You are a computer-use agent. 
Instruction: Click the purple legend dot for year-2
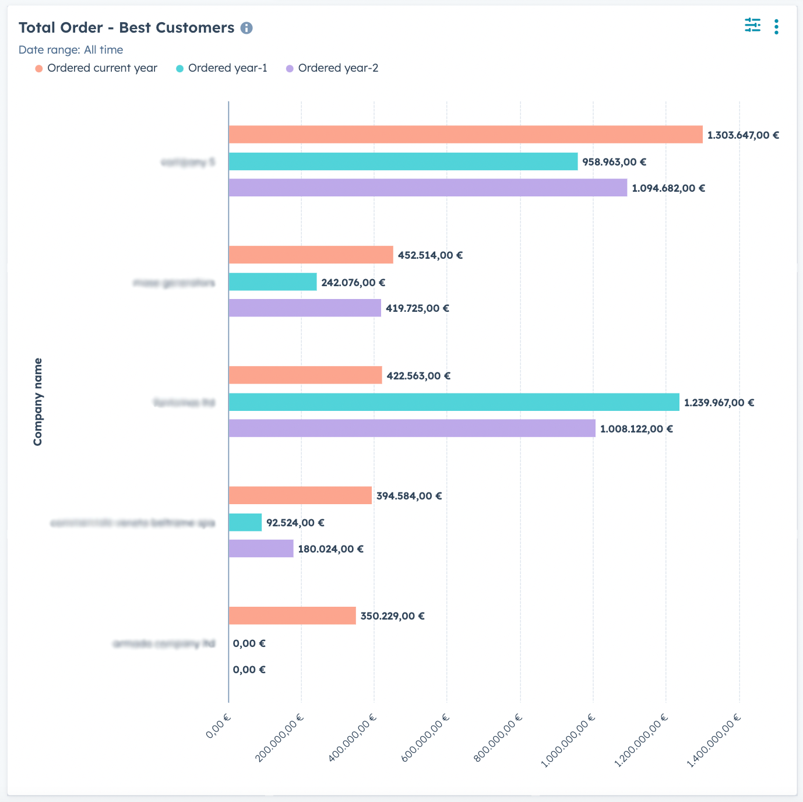290,69
